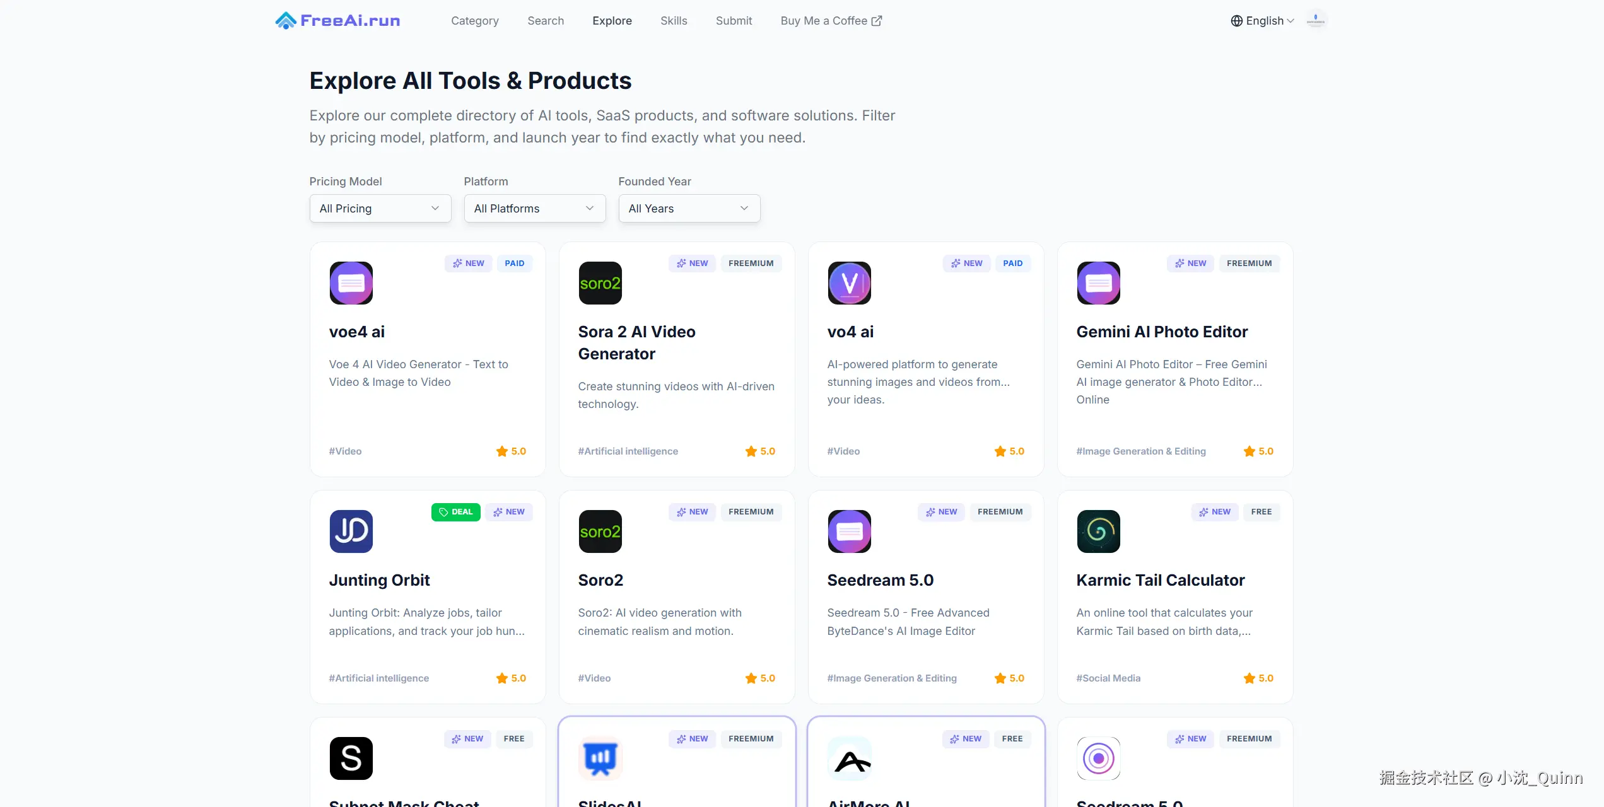Go to the Category menu item
This screenshot has width=1604, height=807.
click(x=475, y=21)
